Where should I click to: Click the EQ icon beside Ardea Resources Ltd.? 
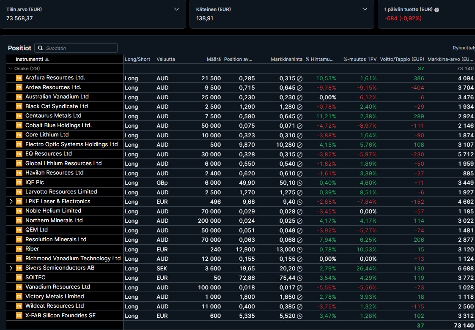tap(19, 87)
